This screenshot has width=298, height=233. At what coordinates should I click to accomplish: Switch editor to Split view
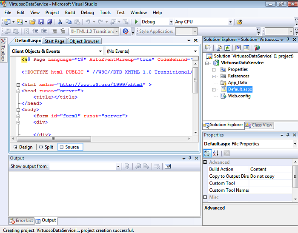(46, 147)
